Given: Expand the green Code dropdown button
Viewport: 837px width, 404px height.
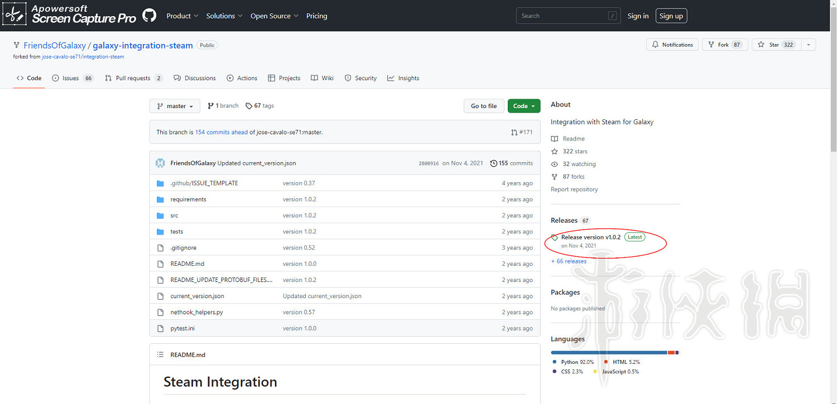Looking at the screenshot, I should tap(524, 106).
